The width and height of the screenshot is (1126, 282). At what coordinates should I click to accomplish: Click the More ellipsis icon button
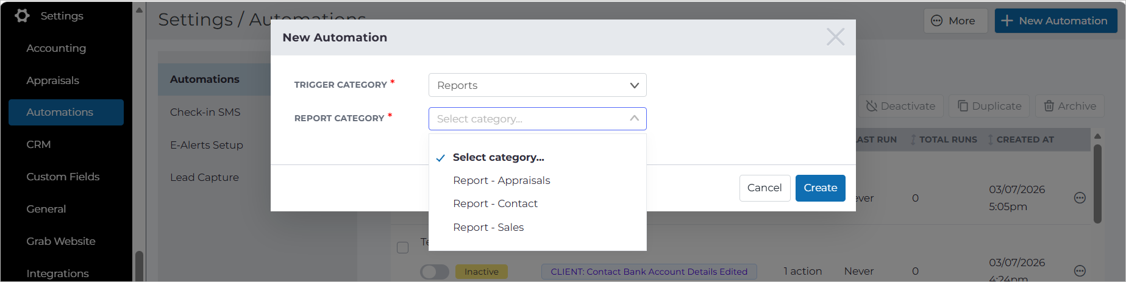(937, 21)
